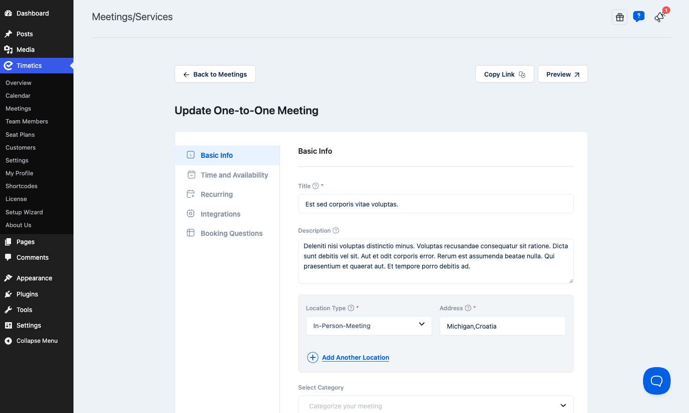The image size is (689, 413).
Task: Click the Description help tooltip icon
Action: click(336, 230)
